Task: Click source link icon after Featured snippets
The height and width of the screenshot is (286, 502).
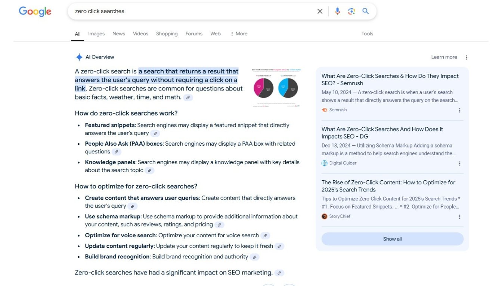Action: (155, 133)
